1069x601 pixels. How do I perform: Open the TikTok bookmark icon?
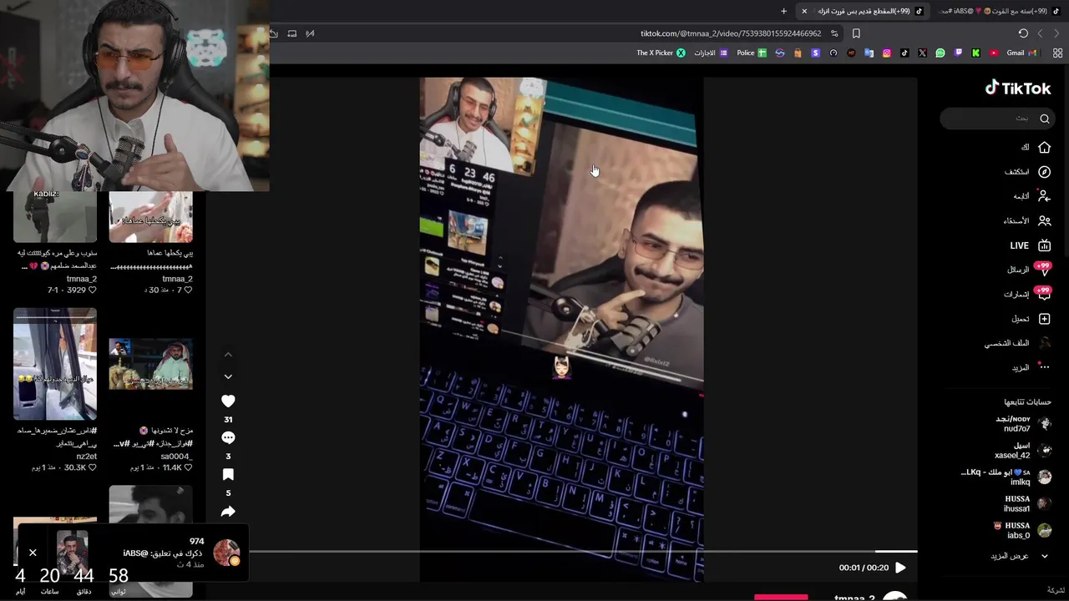coord(904,53)
